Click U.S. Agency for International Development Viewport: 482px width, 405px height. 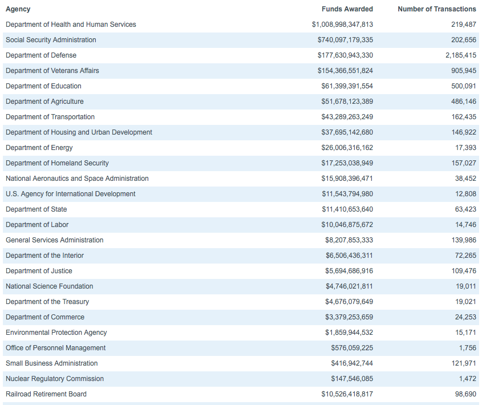[70, 194]
